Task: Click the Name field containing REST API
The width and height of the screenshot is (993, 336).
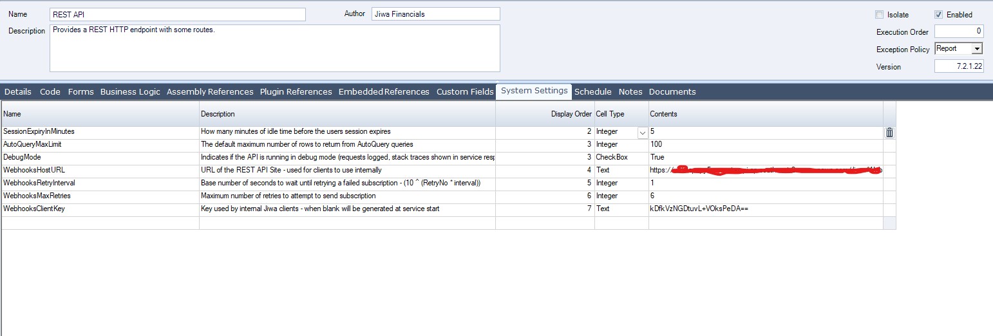Action: (x=177, y=14)
